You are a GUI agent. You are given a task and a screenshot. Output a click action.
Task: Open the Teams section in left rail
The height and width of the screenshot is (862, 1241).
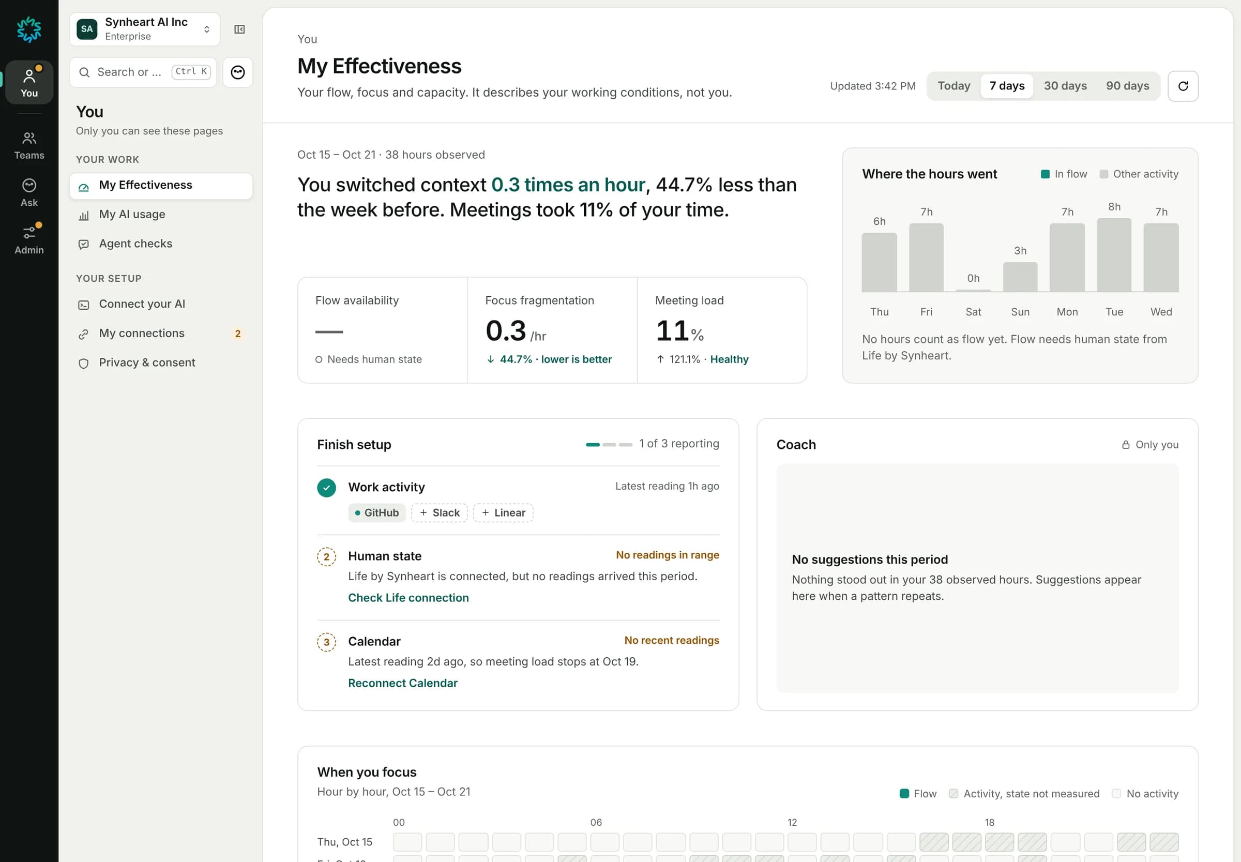coord(29,146)
